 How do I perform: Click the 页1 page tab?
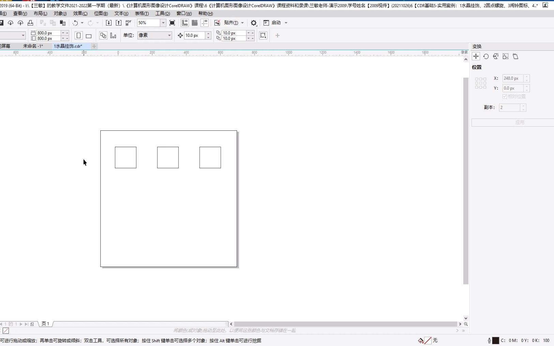point(46,324)
